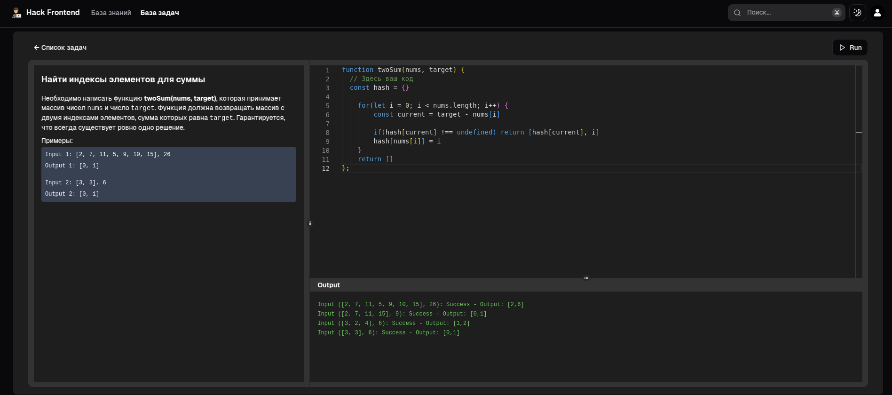
Task: Click line number 5 in the editor
Action: point(328,106)
